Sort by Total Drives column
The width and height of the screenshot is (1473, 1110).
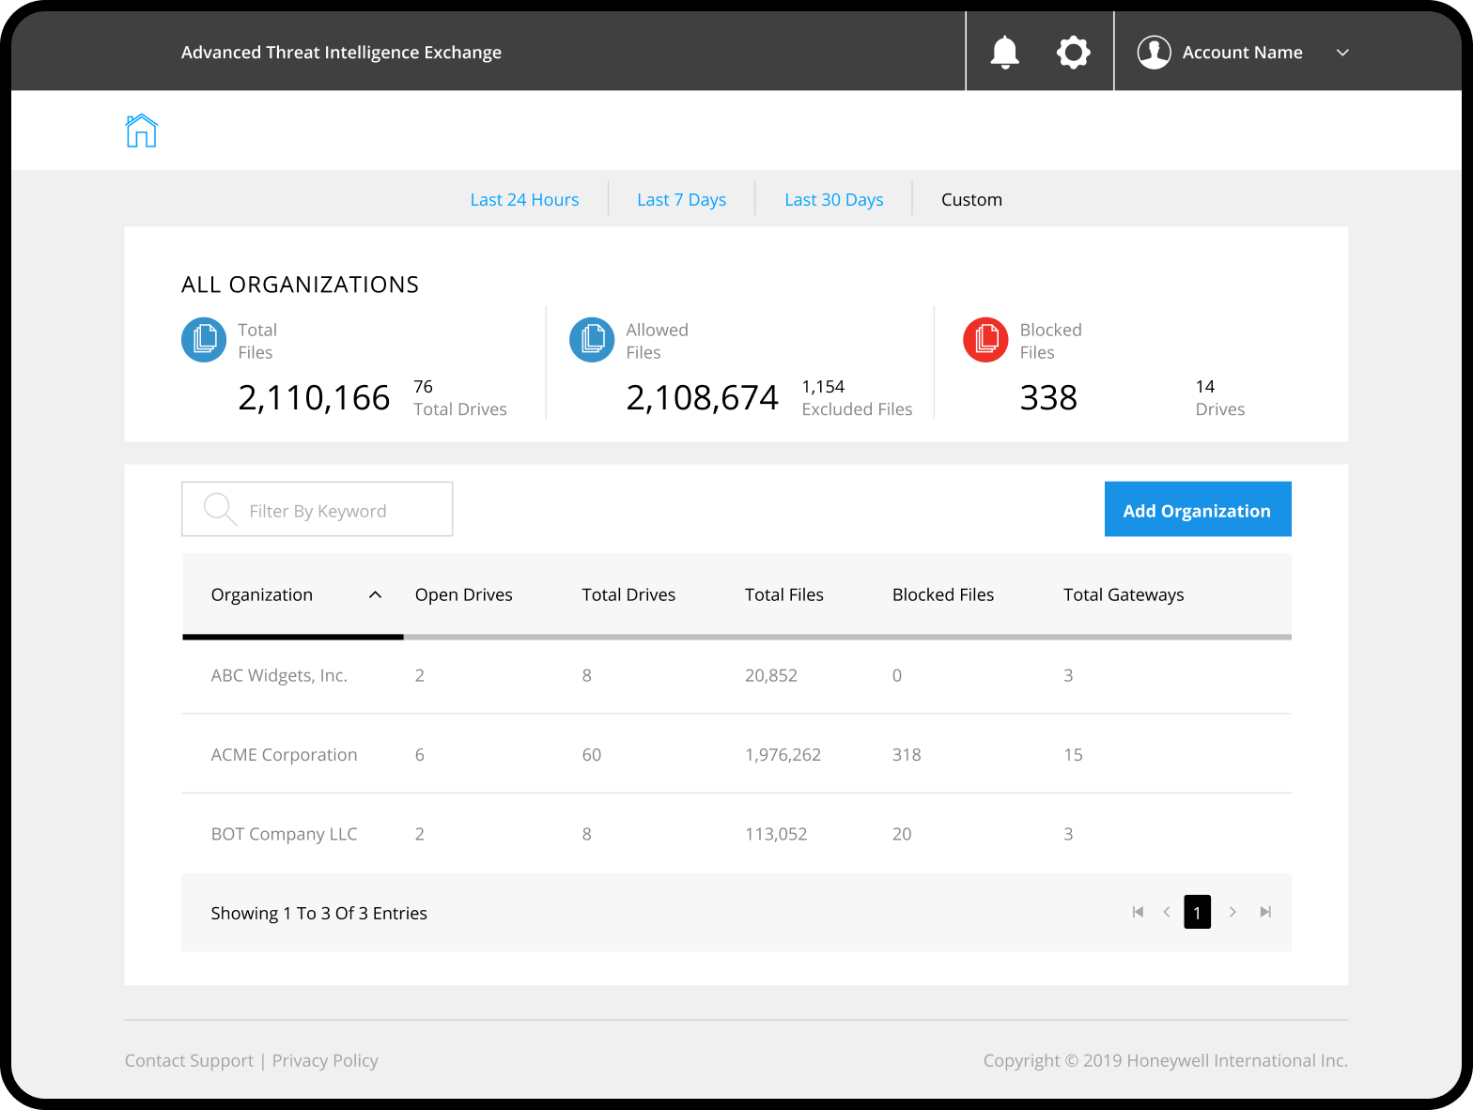click(628, 594)
